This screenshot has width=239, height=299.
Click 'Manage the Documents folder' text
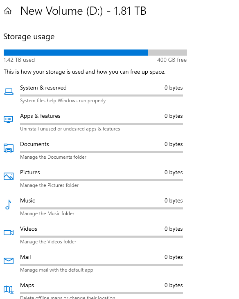53,157
